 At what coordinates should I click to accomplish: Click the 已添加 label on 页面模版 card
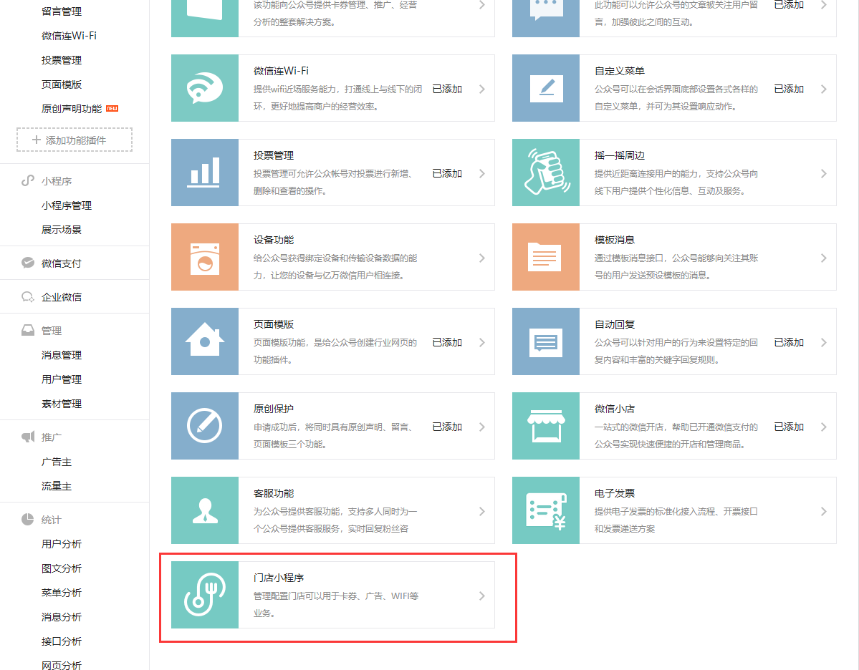coord(447,342)
